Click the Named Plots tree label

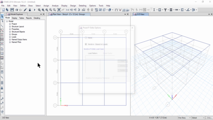(x=16, y=42)
